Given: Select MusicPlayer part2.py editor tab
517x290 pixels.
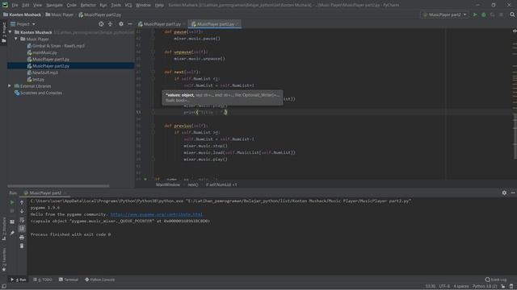Looking at the screenshot, I should tap(215, 24).
